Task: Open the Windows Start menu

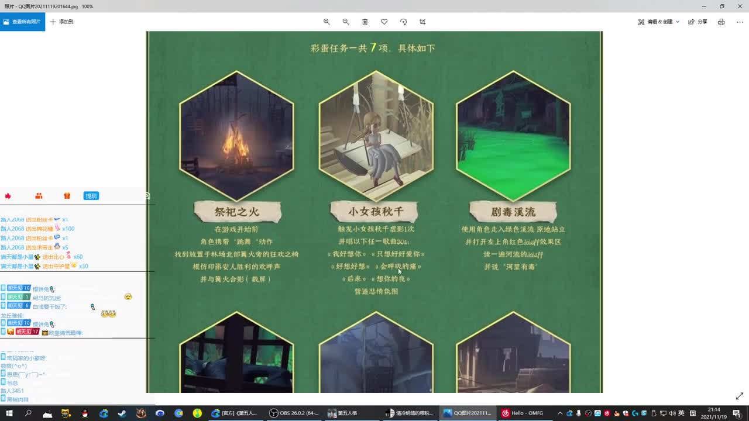Action: pyautogui.click(x=9, y=413)
